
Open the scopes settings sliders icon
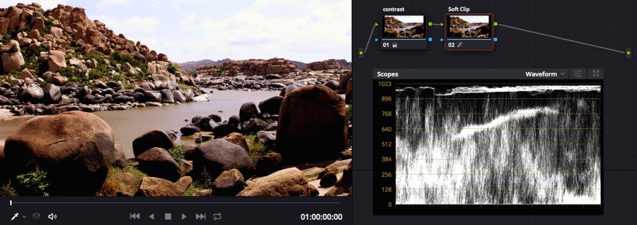click(578, 74)
